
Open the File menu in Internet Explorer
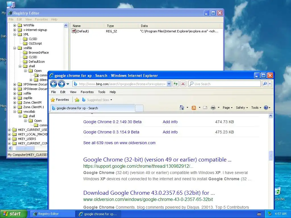[53, 92]
